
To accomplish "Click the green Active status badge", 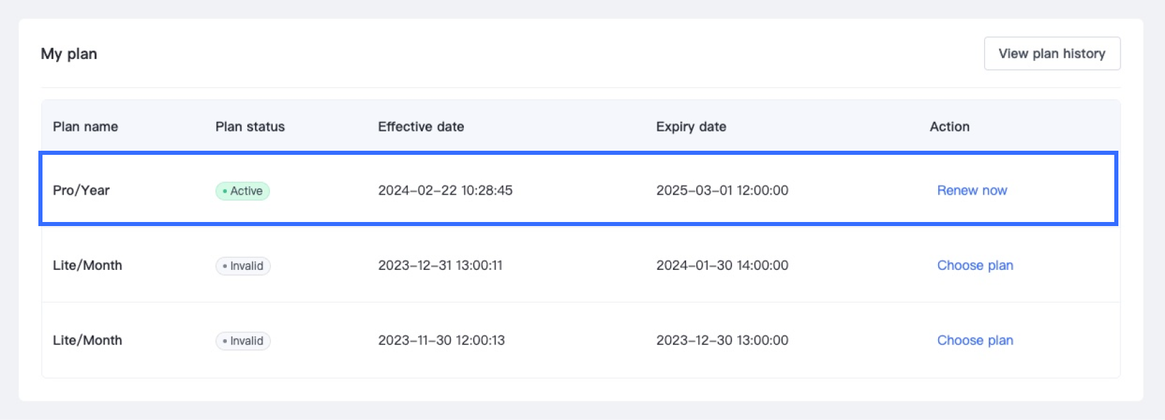I will [243, 191].
